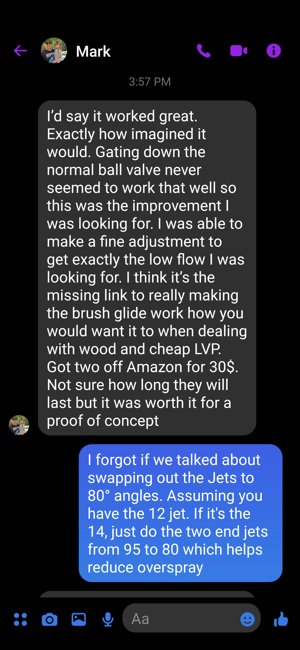Tap Mark's small avatar beside message
The height and width of the screenshot is (650, 300).
[19, 425]
